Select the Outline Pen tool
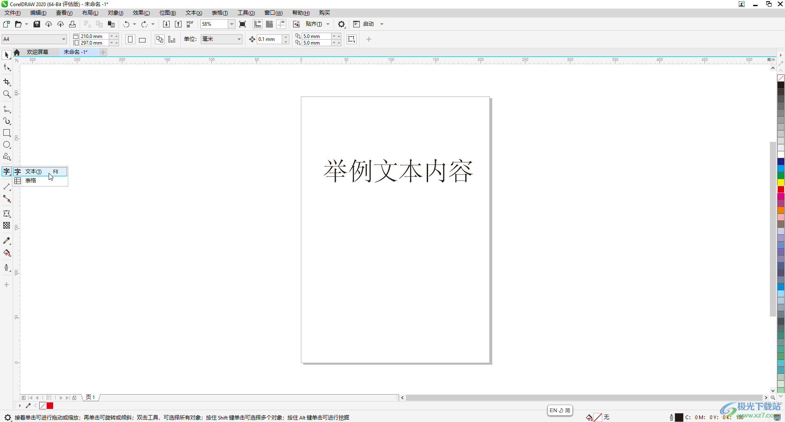 click(x=7, y=267)
